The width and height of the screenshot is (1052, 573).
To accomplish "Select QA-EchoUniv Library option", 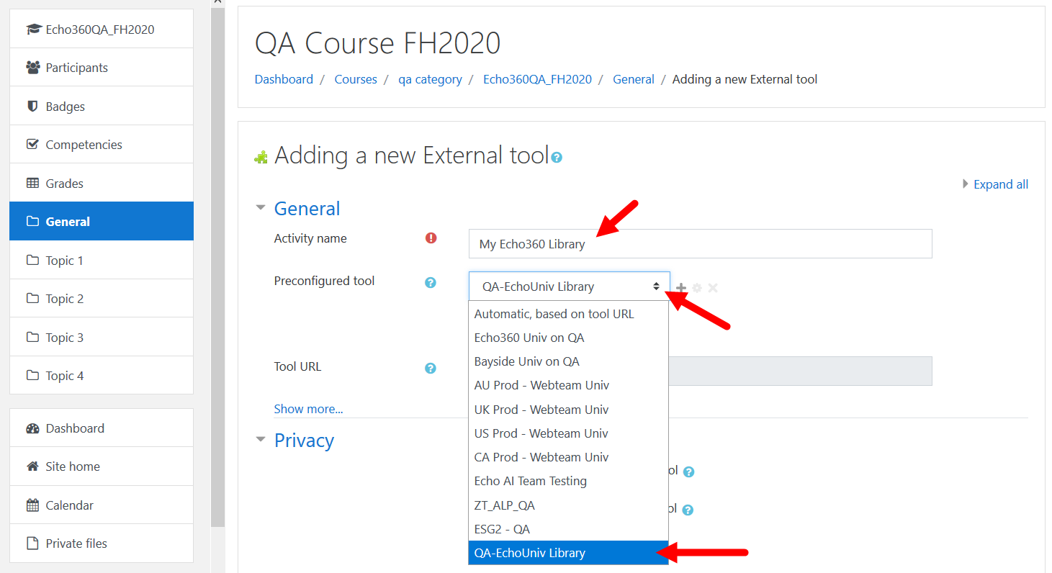I will [568, 553].
